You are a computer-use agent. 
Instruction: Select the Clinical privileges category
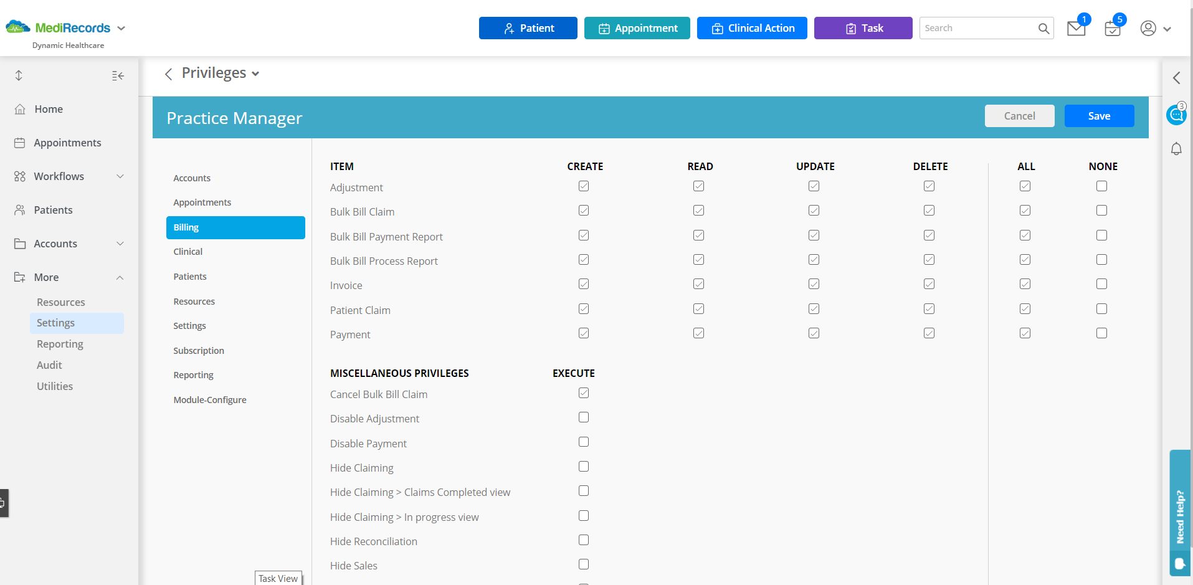coord(188,252)
